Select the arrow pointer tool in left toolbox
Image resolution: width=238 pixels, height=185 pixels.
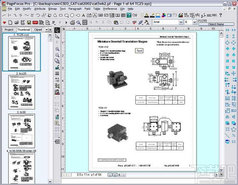(x=57, y=30)
